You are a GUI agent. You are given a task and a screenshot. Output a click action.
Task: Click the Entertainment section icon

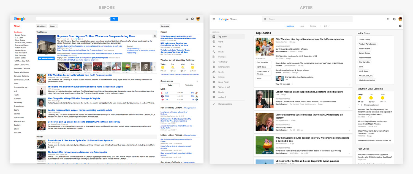tap(214, 67)
